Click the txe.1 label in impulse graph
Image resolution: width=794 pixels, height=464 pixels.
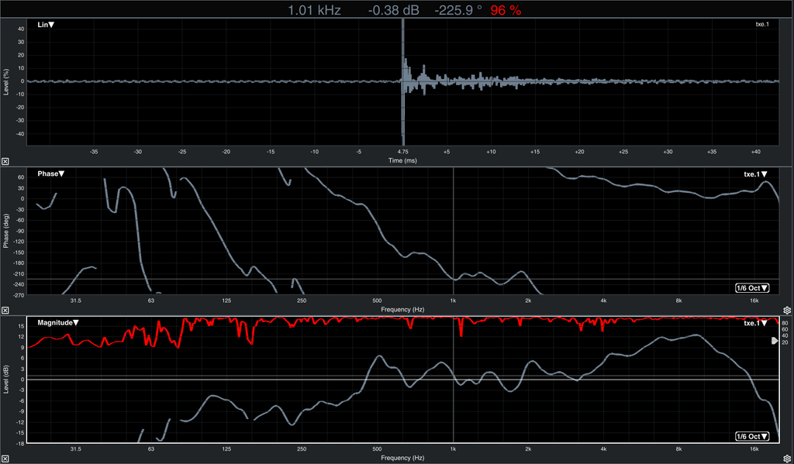[x=761, y=25]
